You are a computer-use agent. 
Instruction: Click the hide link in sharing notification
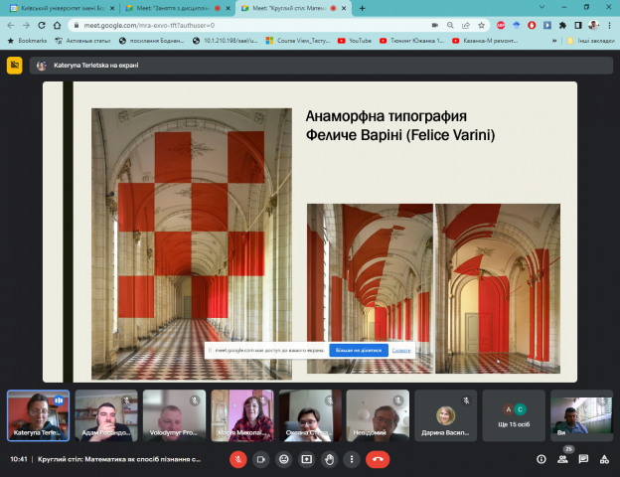pos(401,350)
